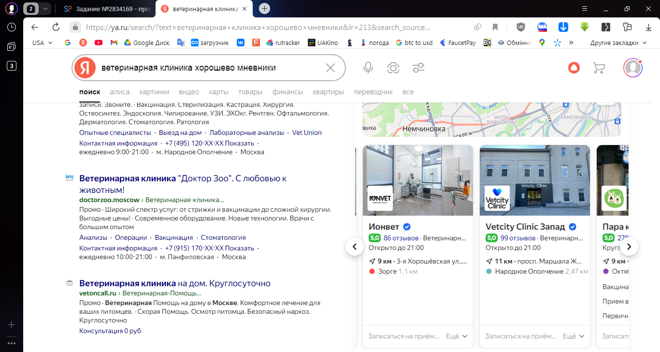The image size is (660, 352).
Task: Expand the tab group dropdown next to 2
Action: click(45, 9)
